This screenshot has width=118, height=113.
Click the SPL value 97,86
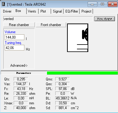[x=62, y=89]
